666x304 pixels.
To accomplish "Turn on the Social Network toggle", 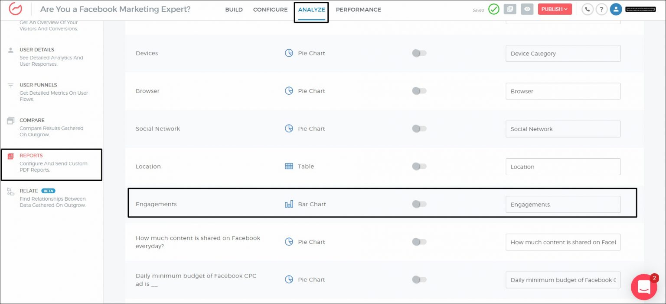I will pyautogui.click(x=419, y=128).
